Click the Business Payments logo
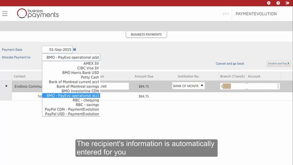Screen dimensions: 293x165 [38, 13]
